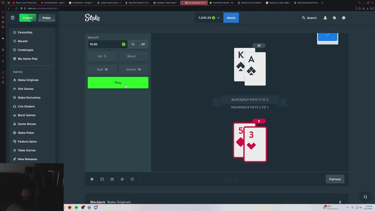The height and width of the screenshot is (211, 375).
Task: Switch to David Bowie Google Search tab
Action: (81, 3)
